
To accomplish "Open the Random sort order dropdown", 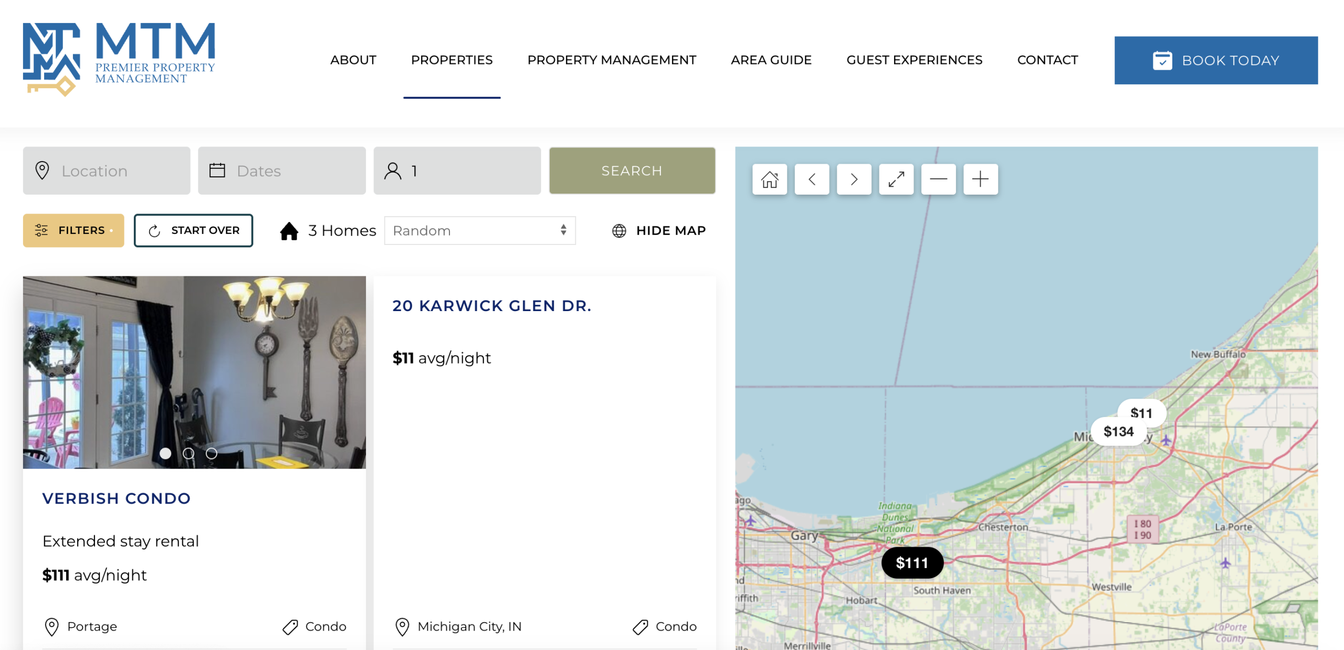I will (x=479, y=230).
